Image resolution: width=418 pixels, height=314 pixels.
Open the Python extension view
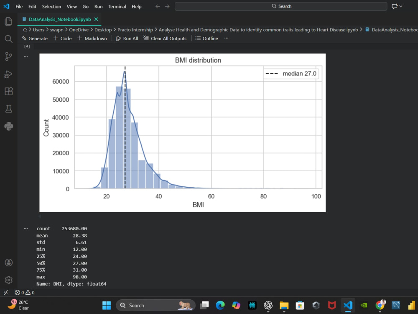tap(8, 126)
